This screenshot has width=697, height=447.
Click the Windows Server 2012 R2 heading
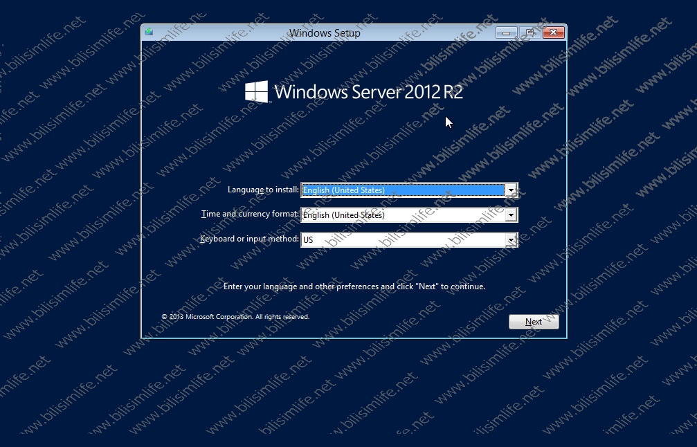pos(368,92)
